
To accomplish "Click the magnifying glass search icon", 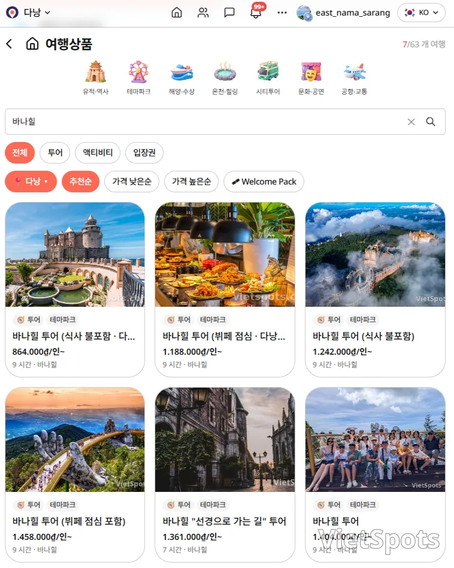I will click(x=431, y=122).
